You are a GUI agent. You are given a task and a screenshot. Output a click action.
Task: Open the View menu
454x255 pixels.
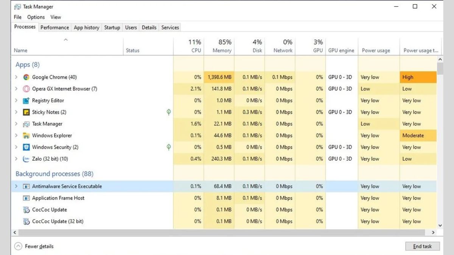pyautogui.click(x=56, y=17)
